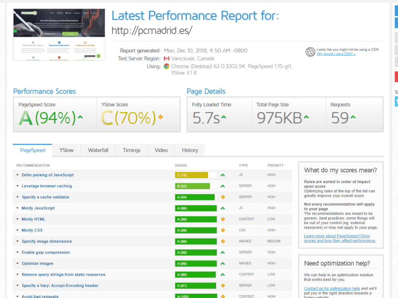
Task: Open the History tab
Action: [190, 150]
